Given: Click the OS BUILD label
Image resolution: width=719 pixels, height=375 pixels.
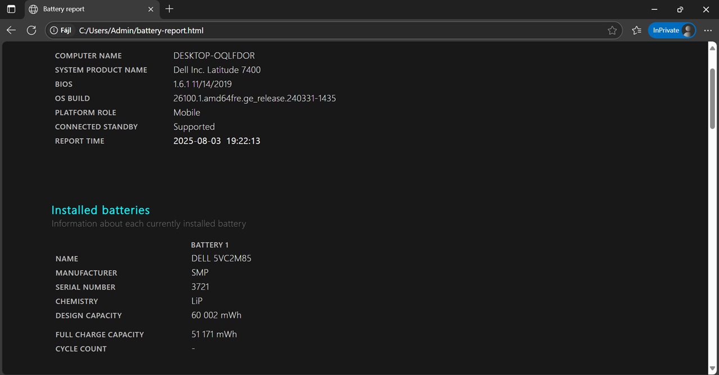Looking at the screenshot, I should tap(72, 98).
